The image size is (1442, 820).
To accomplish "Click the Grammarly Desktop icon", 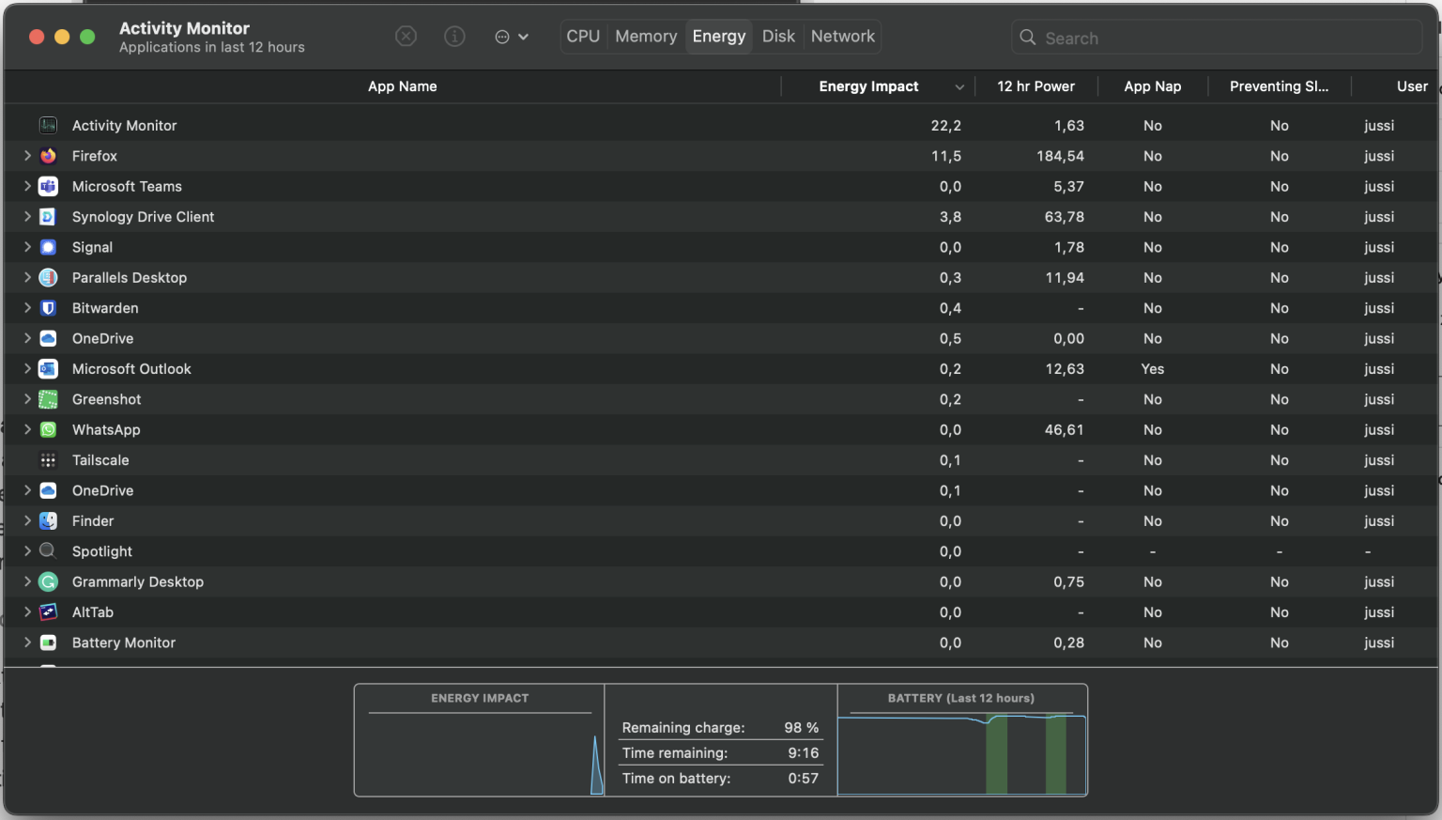I will pyautogui.click(x=48, y=581).
